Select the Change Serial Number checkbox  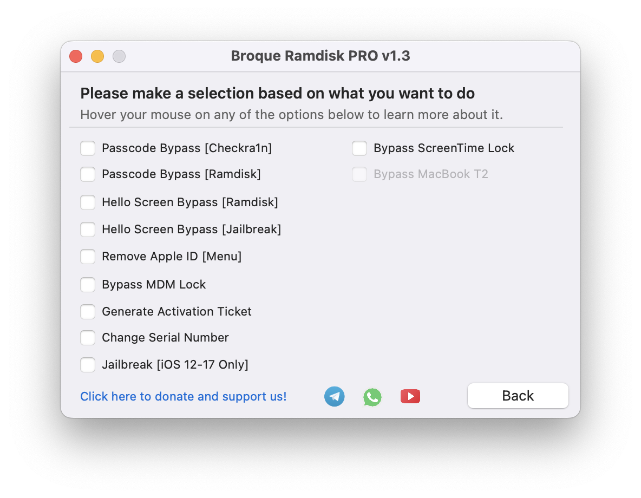click(88, 338)
